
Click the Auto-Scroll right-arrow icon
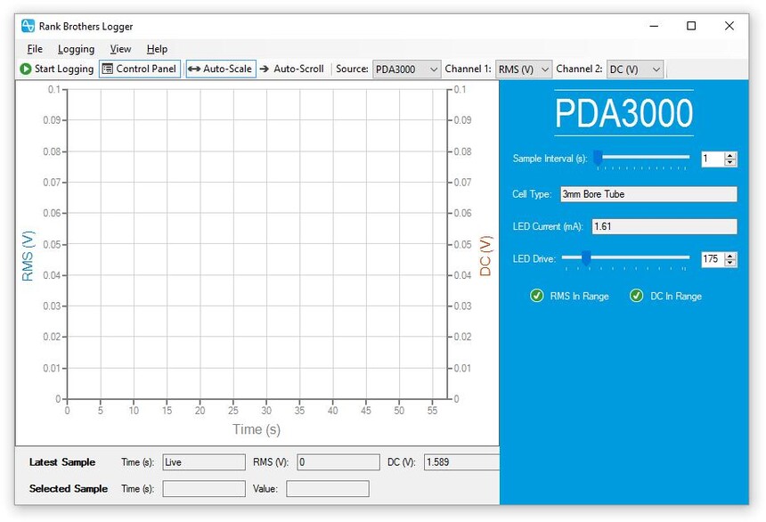[x=265, y=69]
